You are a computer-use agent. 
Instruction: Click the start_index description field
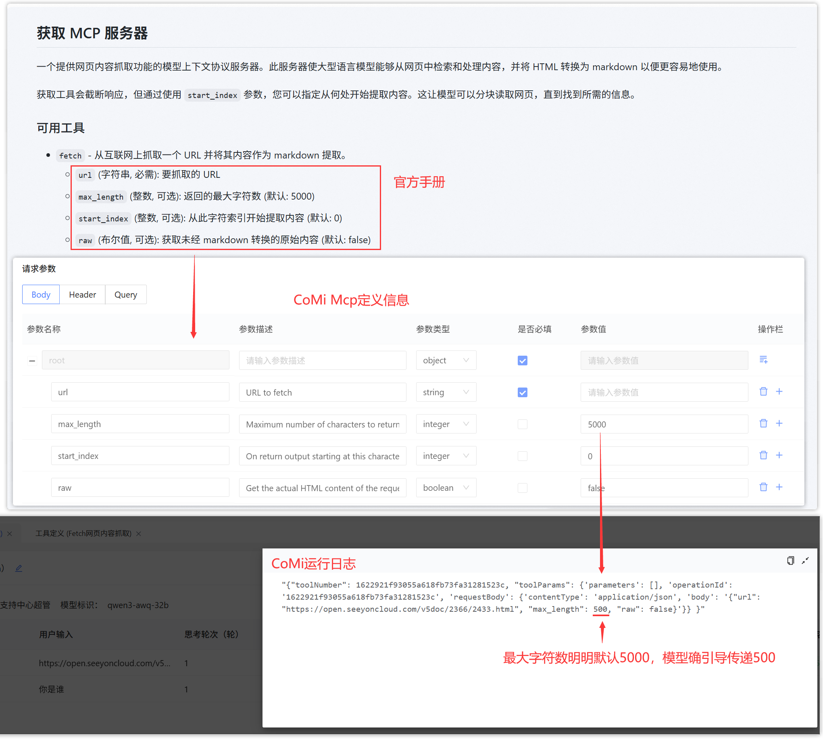pos(322,456)
